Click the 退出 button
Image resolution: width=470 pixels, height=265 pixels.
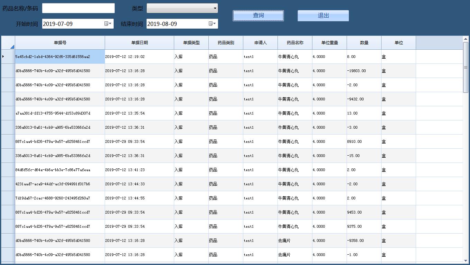(323, 16)
